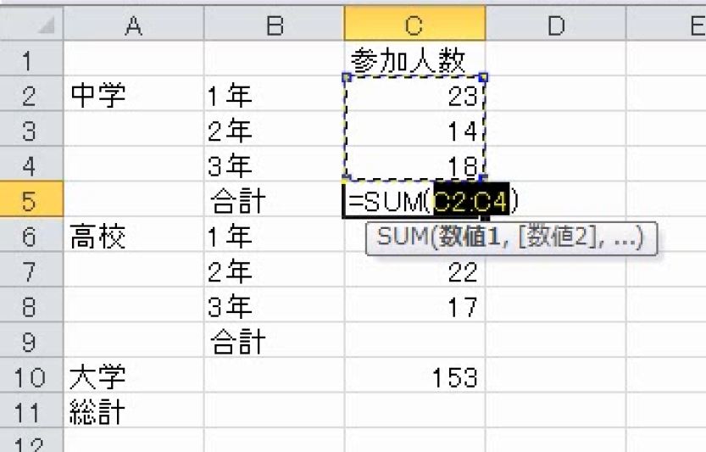The height and width of the screenshot is (452, 706).
Task: Select row 11 header
Action: click(x=31, y=410)
